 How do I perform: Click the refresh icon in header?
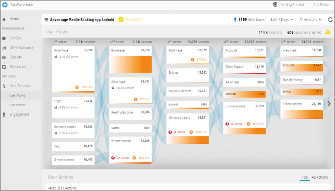coord(330,20)
